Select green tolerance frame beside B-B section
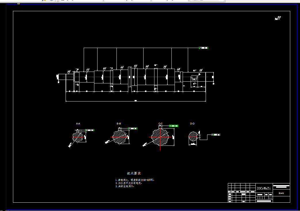Viewport: 300px width, 211px height. point(133,128)
